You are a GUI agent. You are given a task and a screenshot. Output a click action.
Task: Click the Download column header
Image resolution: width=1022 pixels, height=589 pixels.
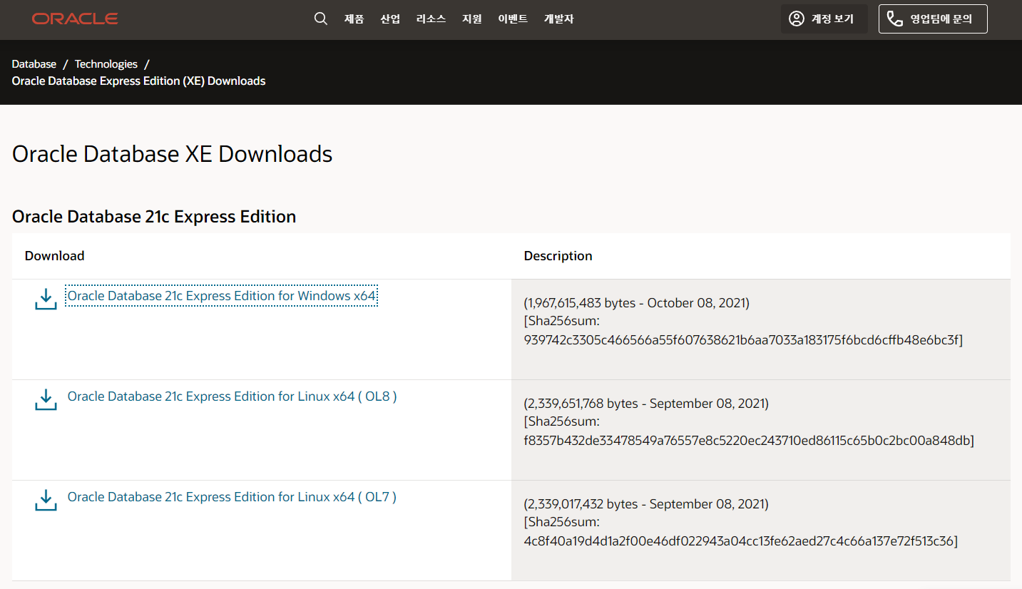(x=54, y=256)
